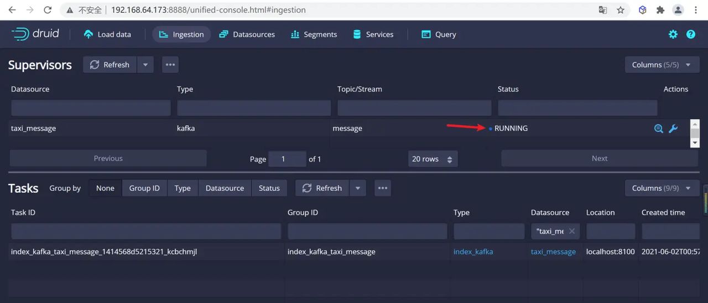Open the help question-mark menu

(x=691, y=34)
